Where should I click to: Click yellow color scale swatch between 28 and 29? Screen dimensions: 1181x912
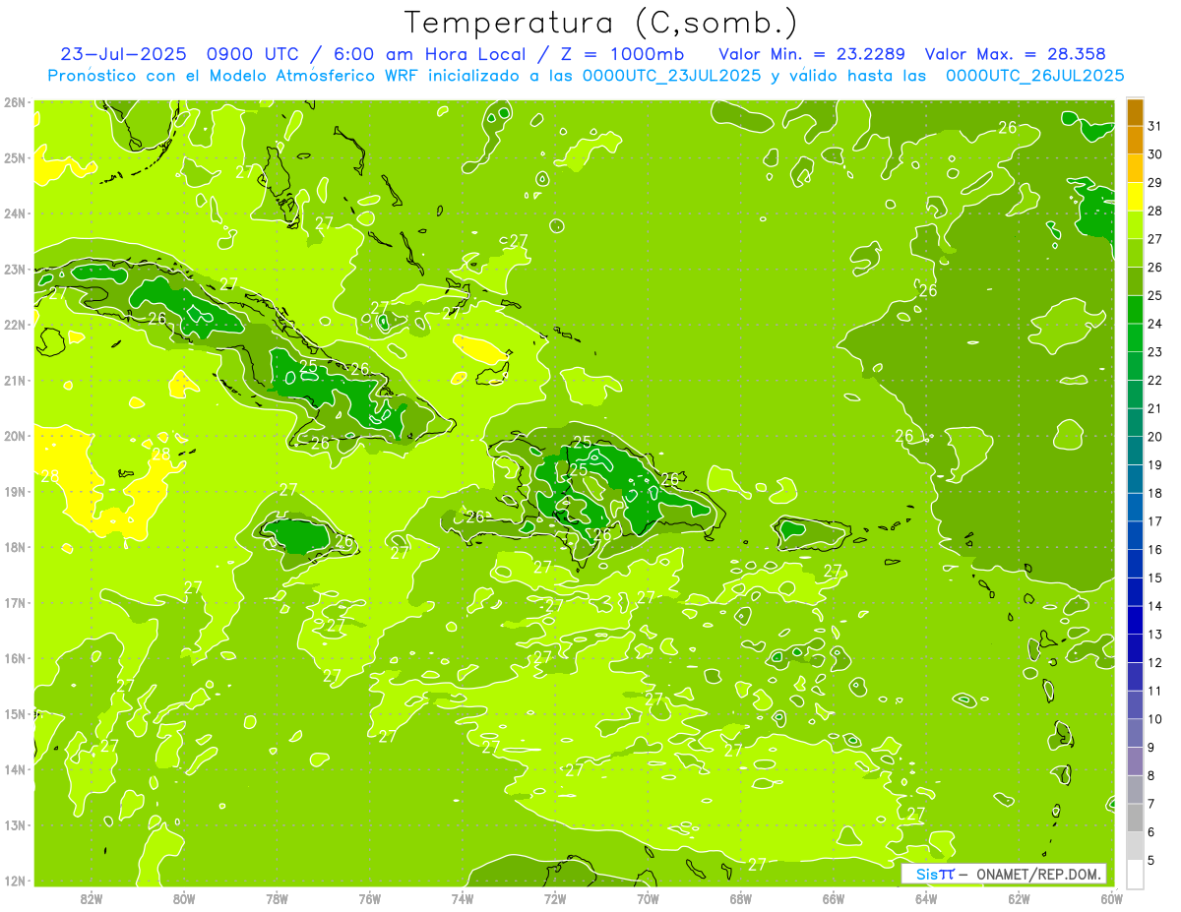coord(1135,197)
